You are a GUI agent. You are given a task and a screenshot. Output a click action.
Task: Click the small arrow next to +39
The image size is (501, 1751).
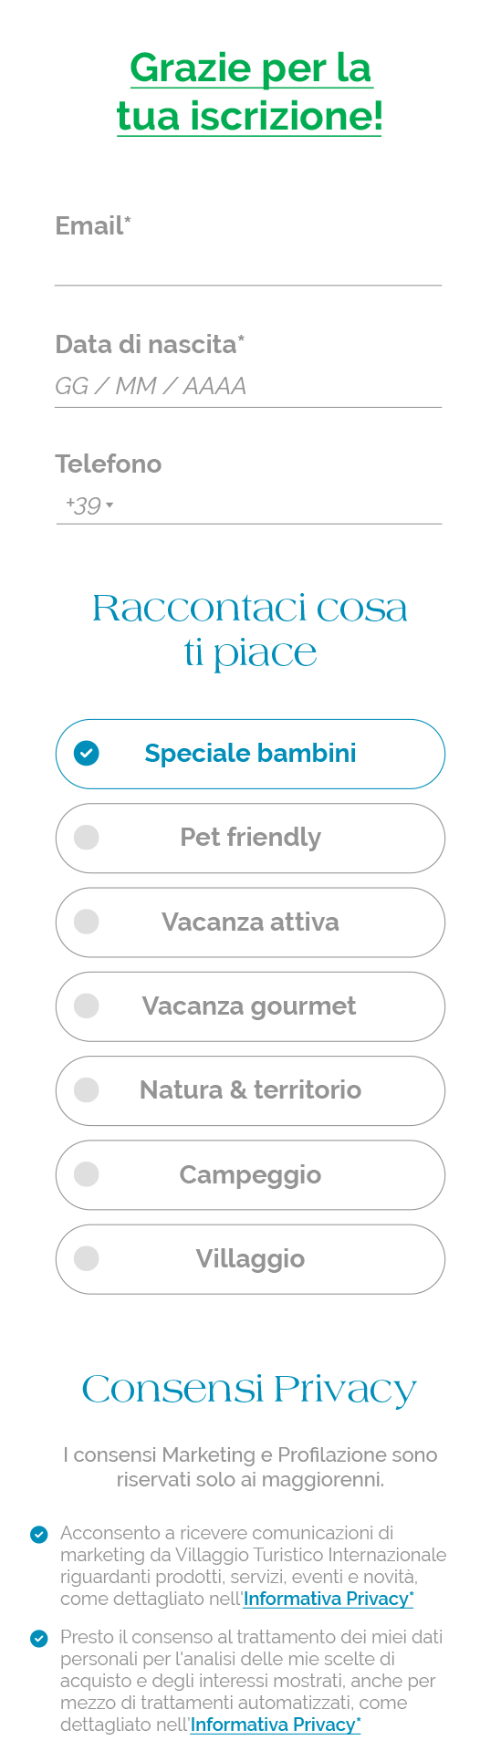point(110,505)
